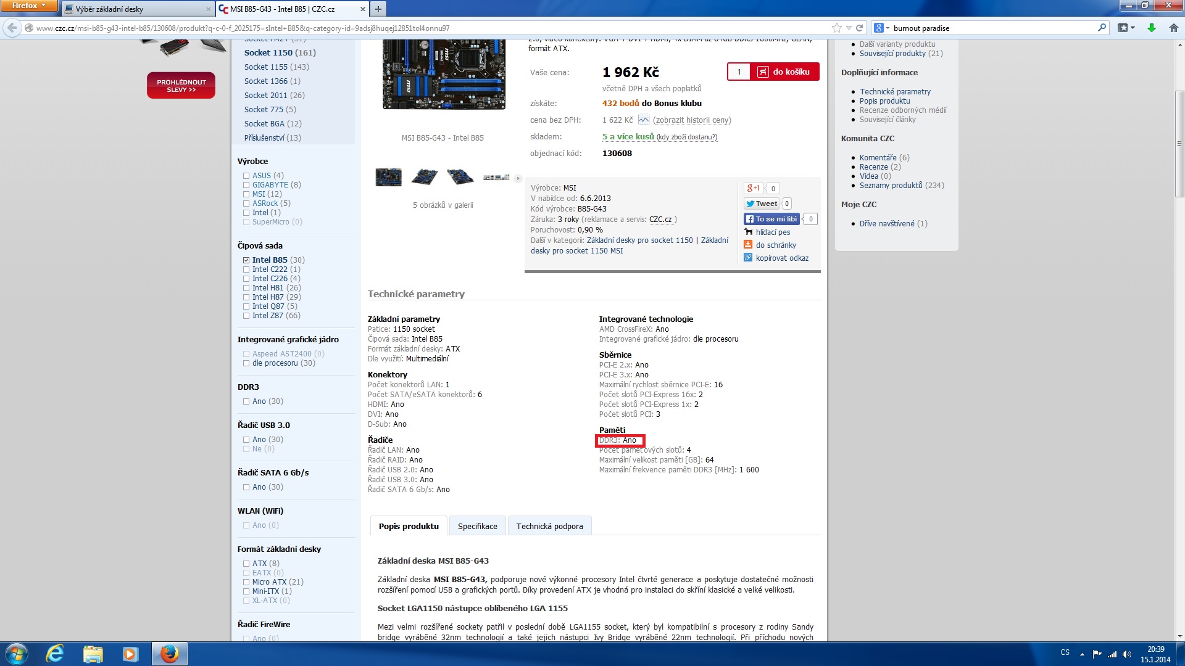Check the 'dle procesoru' graphics checkbox

(246, 363)
